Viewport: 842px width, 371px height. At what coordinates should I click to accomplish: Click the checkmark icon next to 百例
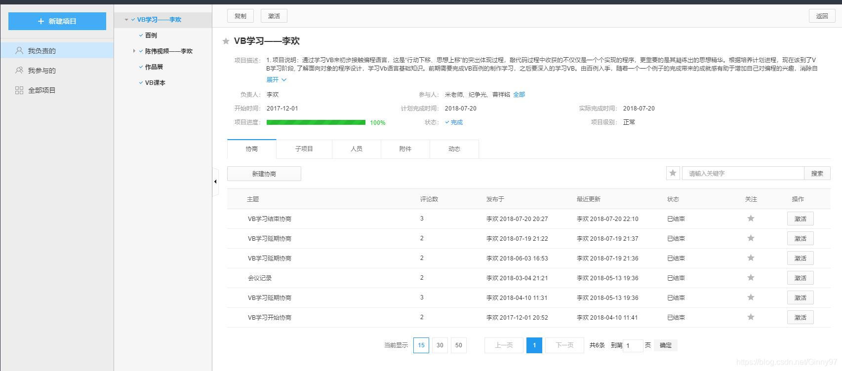pos(141,36)
